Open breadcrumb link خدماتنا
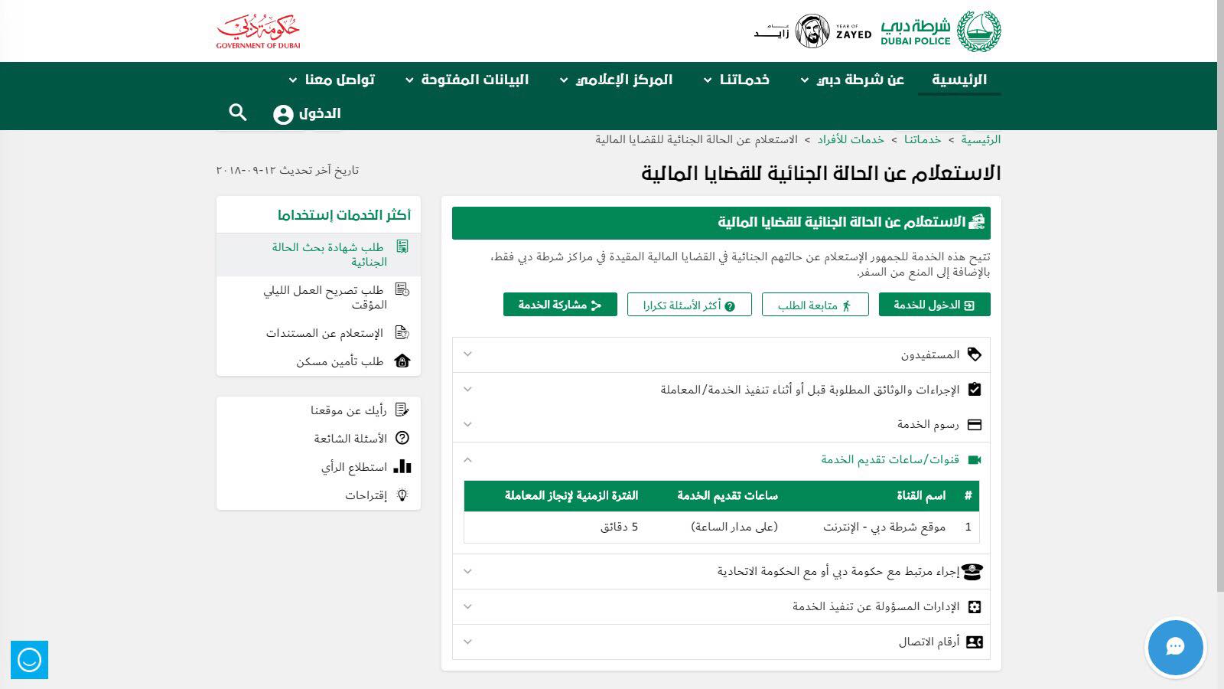Viewport: 1224px width, 689px height. point(923,139)
